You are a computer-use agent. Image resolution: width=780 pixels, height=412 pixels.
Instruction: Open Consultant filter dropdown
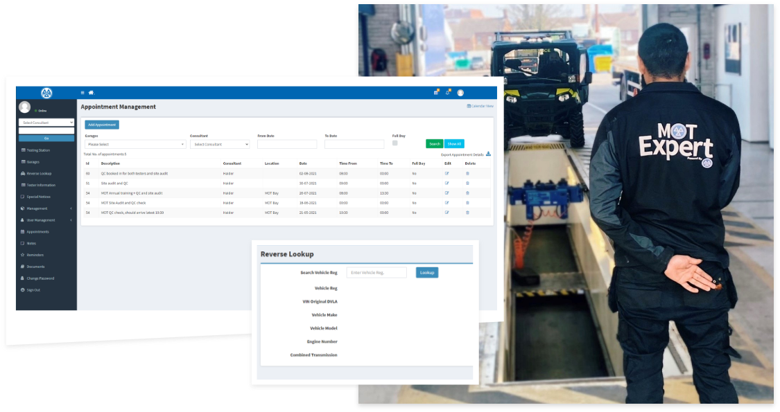click(219, 144)
